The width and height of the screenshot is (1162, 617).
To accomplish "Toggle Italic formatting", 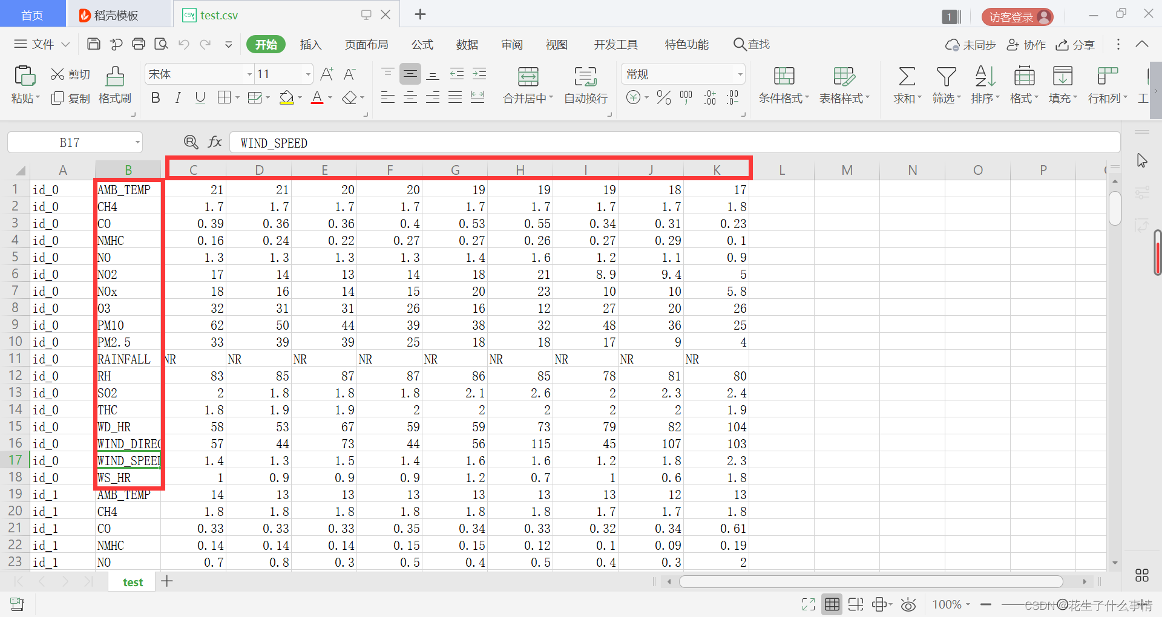I will click(x=178, y=98).
